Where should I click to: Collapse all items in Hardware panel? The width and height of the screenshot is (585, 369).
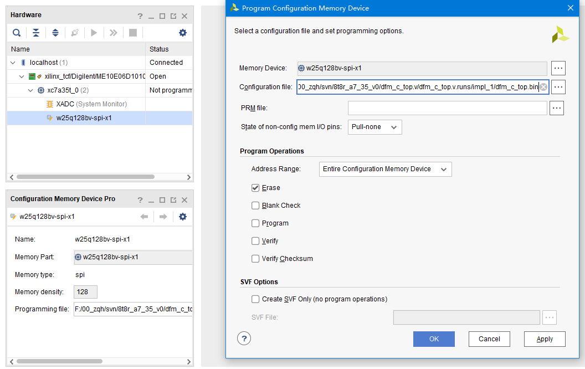click(36, 33)
